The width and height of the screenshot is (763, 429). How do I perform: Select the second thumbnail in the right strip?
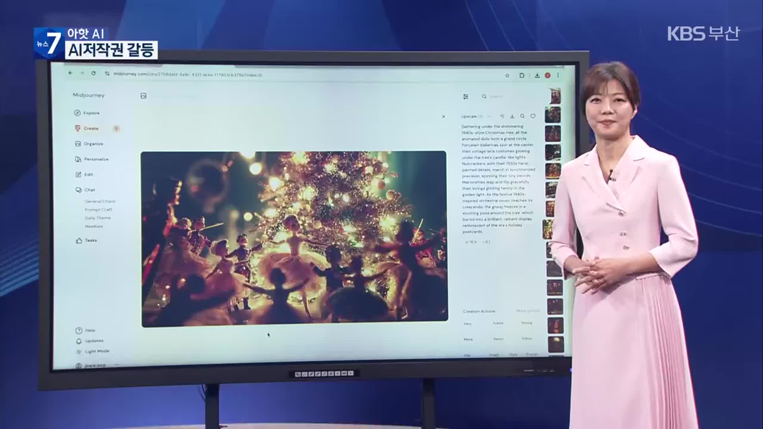[x=552, y=114]
